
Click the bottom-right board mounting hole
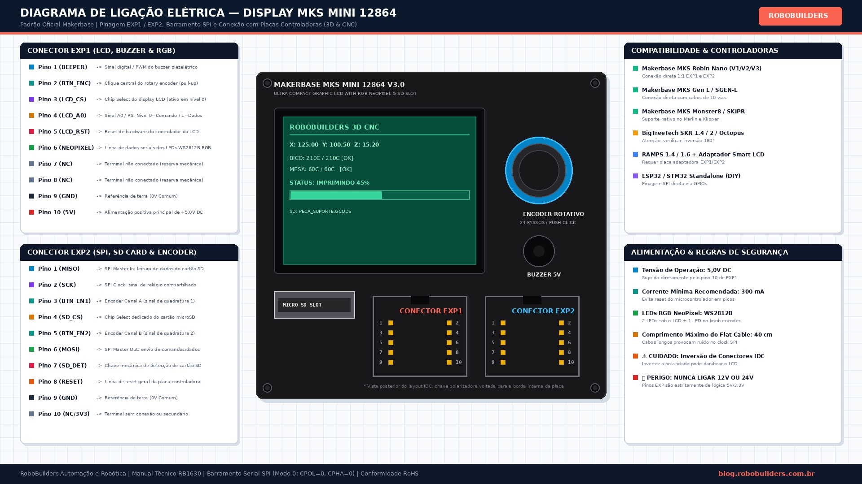(595, 388)
